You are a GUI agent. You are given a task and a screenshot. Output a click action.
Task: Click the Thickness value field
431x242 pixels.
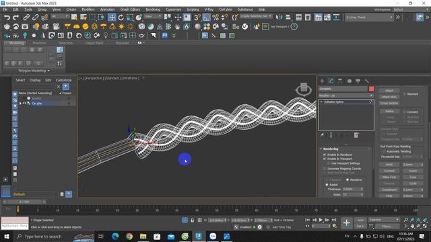pos(352,189)
